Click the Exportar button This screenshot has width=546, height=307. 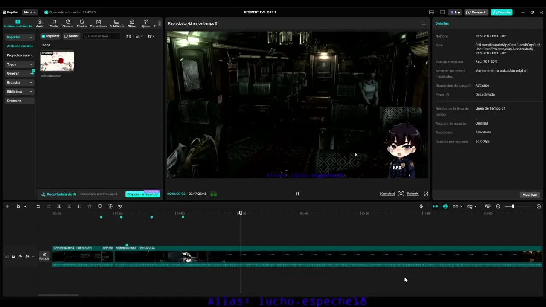tap(502, 12)
